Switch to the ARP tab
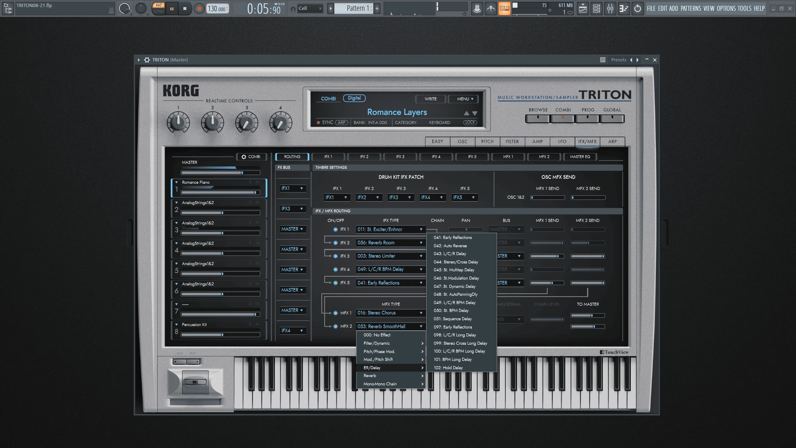796x448 pixels. (612, 141)
